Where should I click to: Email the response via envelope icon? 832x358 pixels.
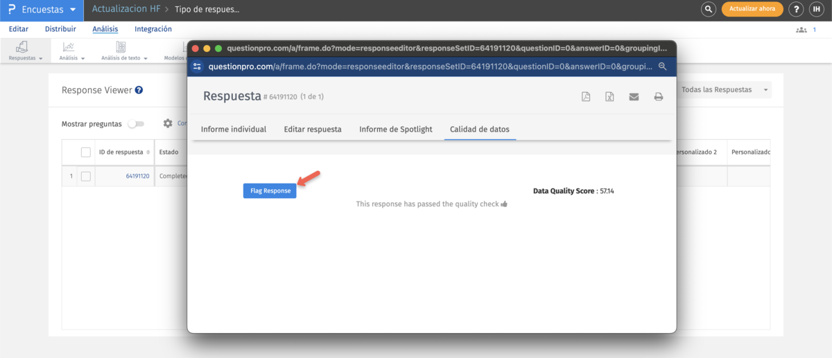pos(634,97)
